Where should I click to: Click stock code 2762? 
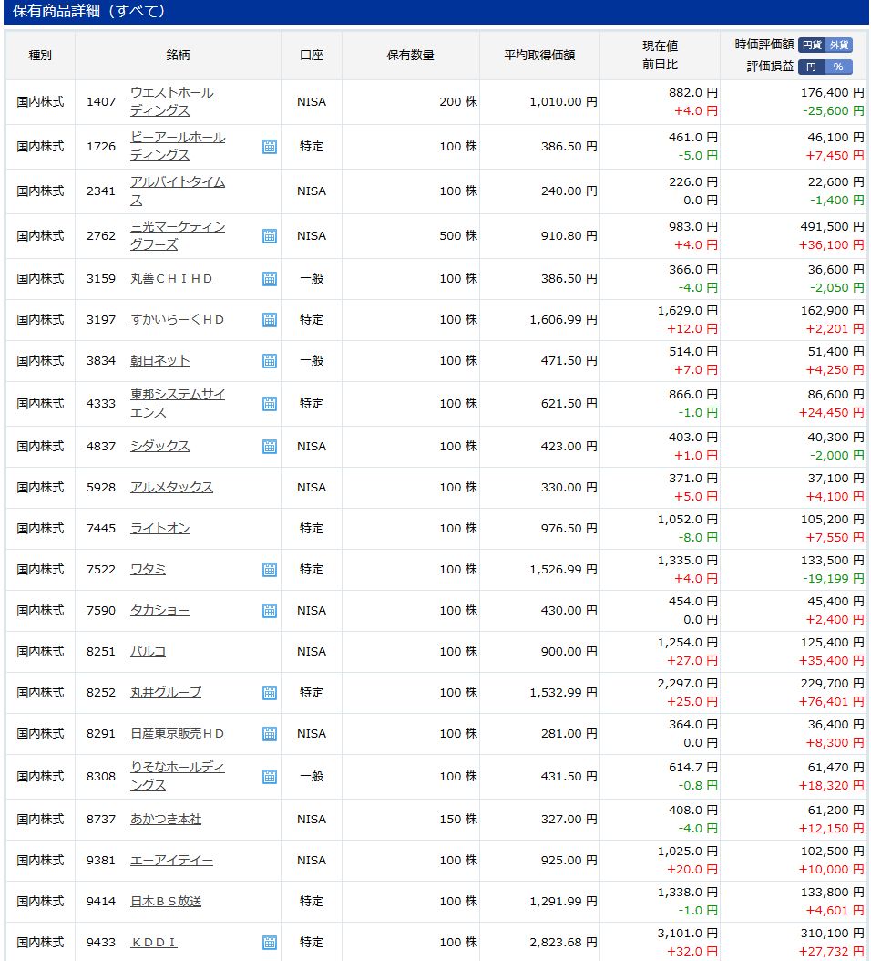[101, 236]
